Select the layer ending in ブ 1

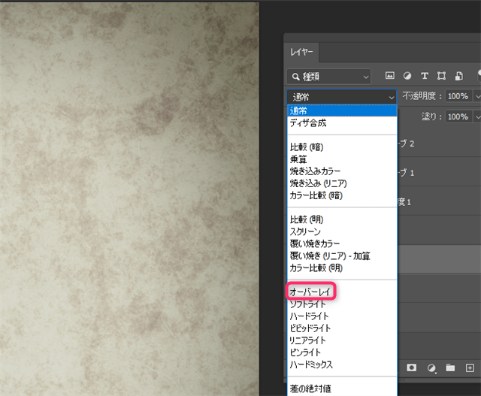click(x=439, y=173)
